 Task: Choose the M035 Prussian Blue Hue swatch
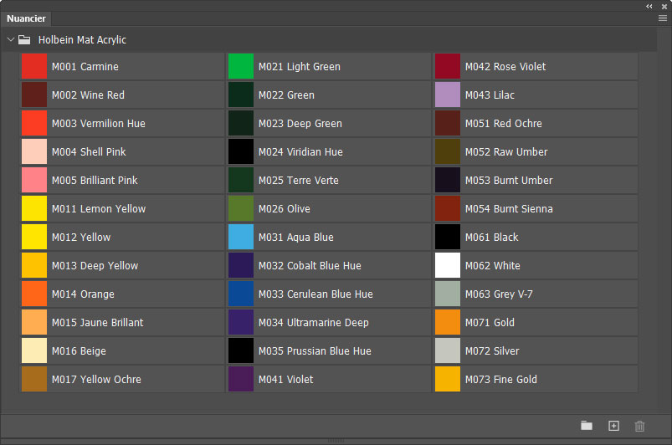241,350
